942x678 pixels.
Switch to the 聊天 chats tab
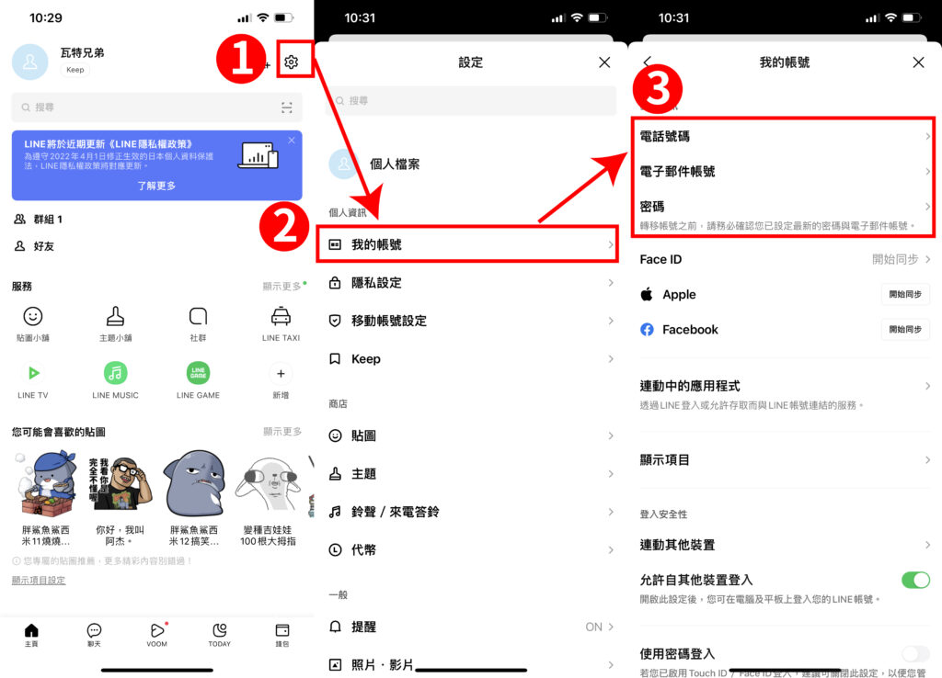pos(95,635)
